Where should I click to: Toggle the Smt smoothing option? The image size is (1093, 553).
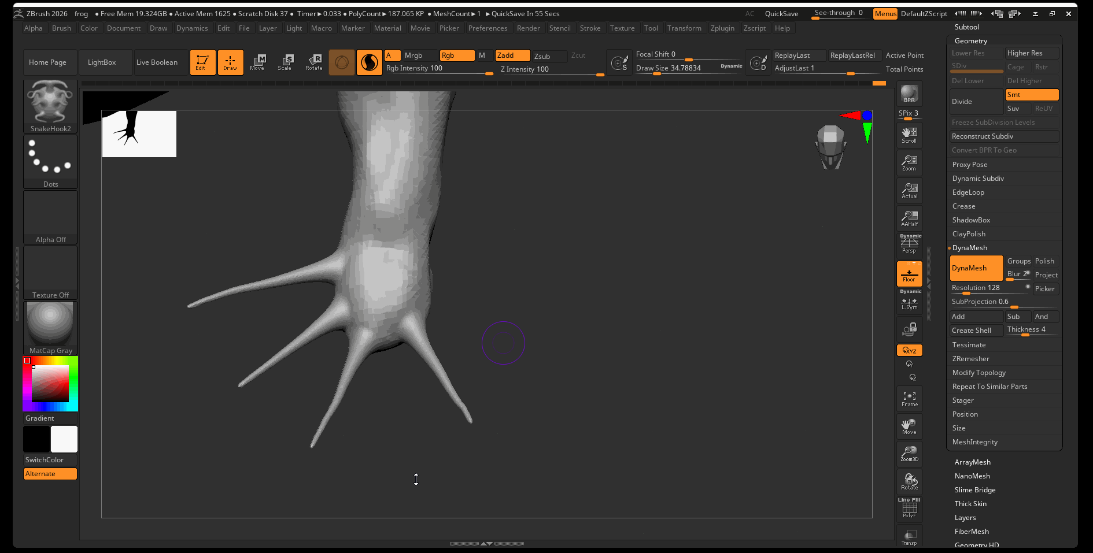(1031, 95)
